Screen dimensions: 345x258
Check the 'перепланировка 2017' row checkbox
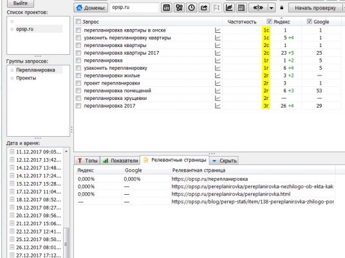tap(79, 106)
